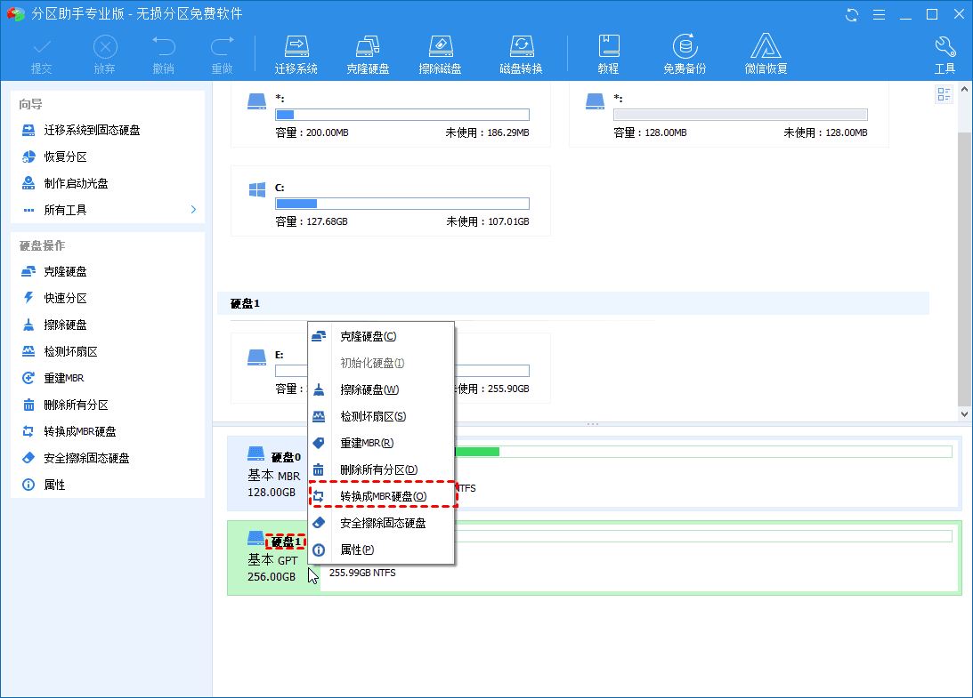This screenshot has width=973, height=698.
Task: Click the C: partition usage bar
Action: coord(401,204)
